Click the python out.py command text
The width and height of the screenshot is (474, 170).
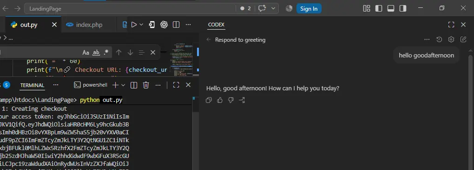click(101, 100)
